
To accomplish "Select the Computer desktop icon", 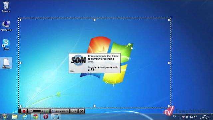I will pyautogui.click(x=6, y=26).
